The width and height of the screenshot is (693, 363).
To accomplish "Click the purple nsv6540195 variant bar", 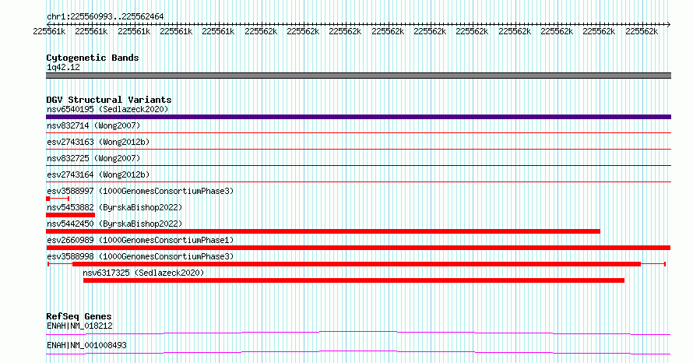I will (358, 117).
